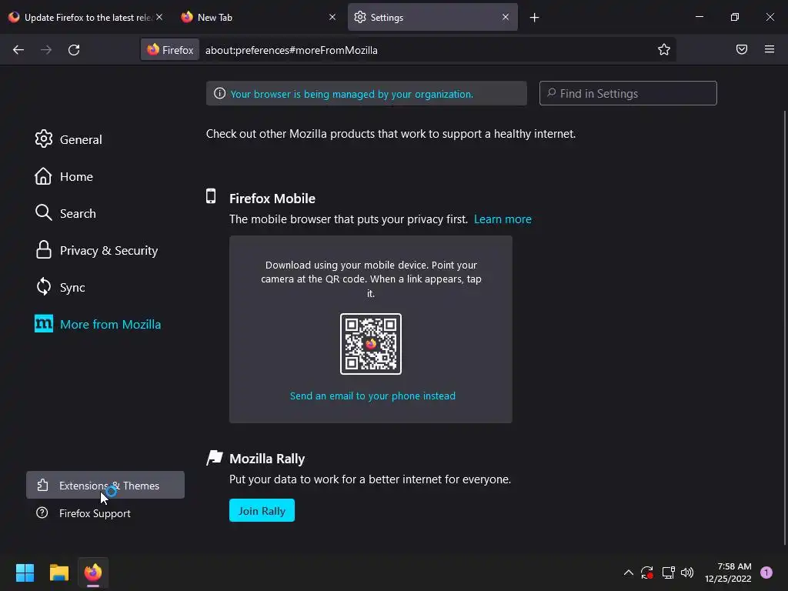
Task: Open the volume control tray icon
Action: coord(687,573)
